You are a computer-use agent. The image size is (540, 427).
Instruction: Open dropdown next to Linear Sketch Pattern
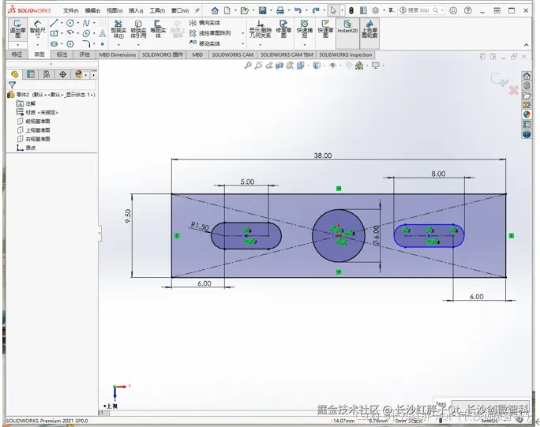pos(243,33)
